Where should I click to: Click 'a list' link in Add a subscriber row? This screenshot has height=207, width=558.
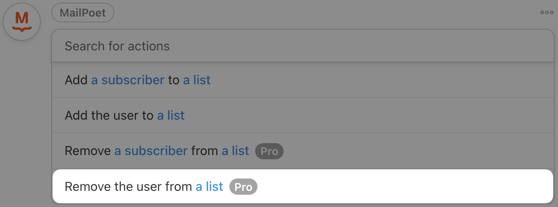(x=197, y=80)
